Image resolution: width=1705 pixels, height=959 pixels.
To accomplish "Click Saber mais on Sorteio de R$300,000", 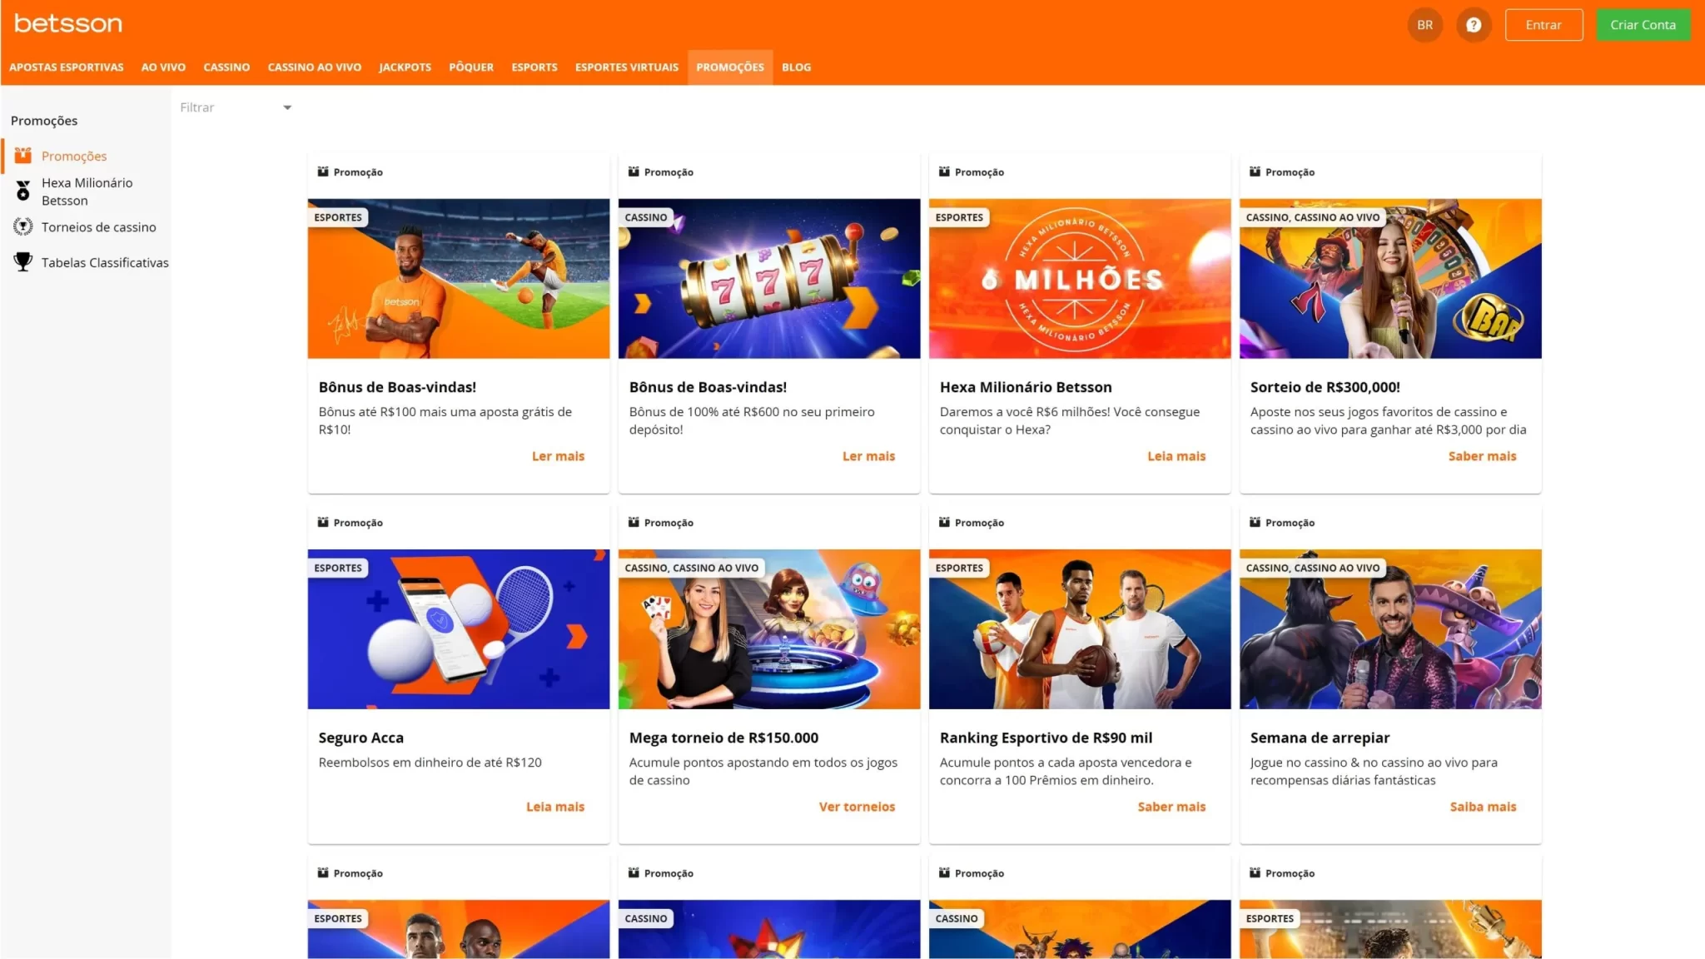I will (1482, 456).
